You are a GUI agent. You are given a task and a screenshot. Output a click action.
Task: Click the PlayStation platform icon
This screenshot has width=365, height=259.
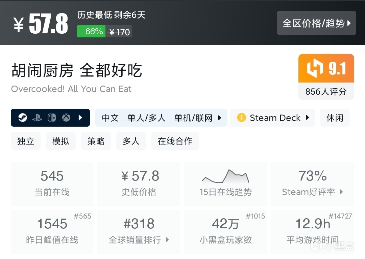[37, 118]
